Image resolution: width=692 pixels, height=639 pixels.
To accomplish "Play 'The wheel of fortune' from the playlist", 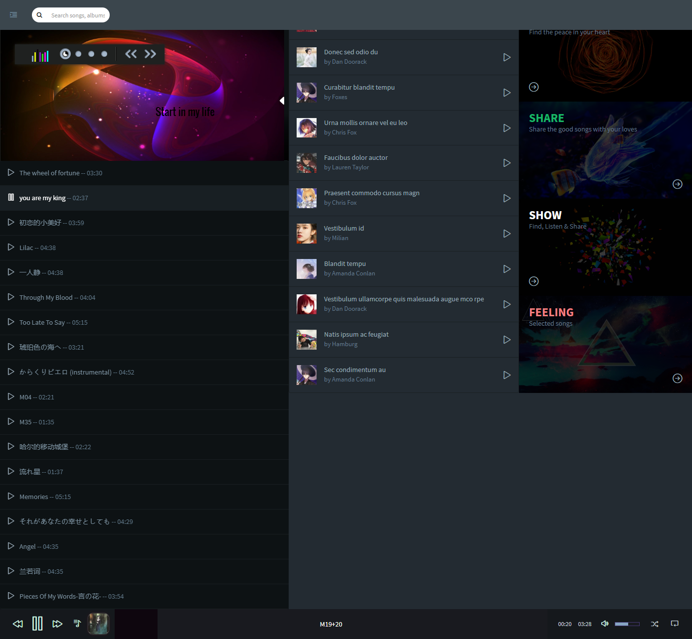I will (x=11, y=172).
